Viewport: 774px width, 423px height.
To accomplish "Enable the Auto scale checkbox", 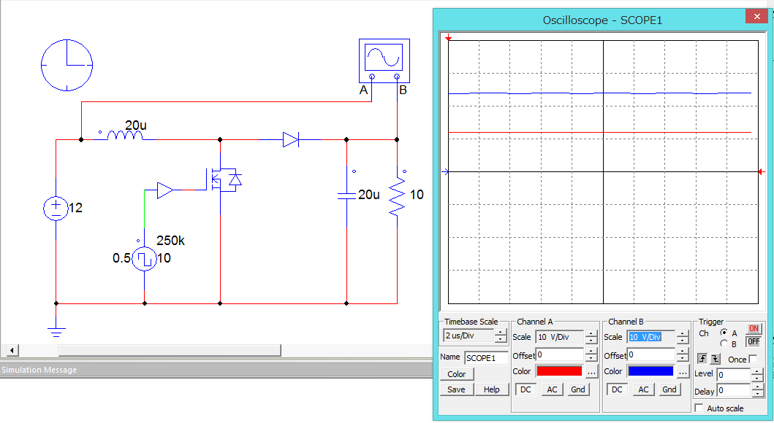I will point(699,408).
